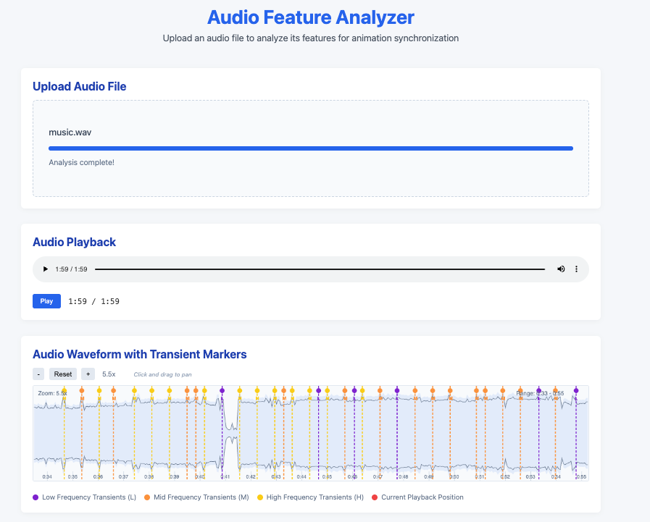Zoom out waveform with the minus button

tap(38, 374)
